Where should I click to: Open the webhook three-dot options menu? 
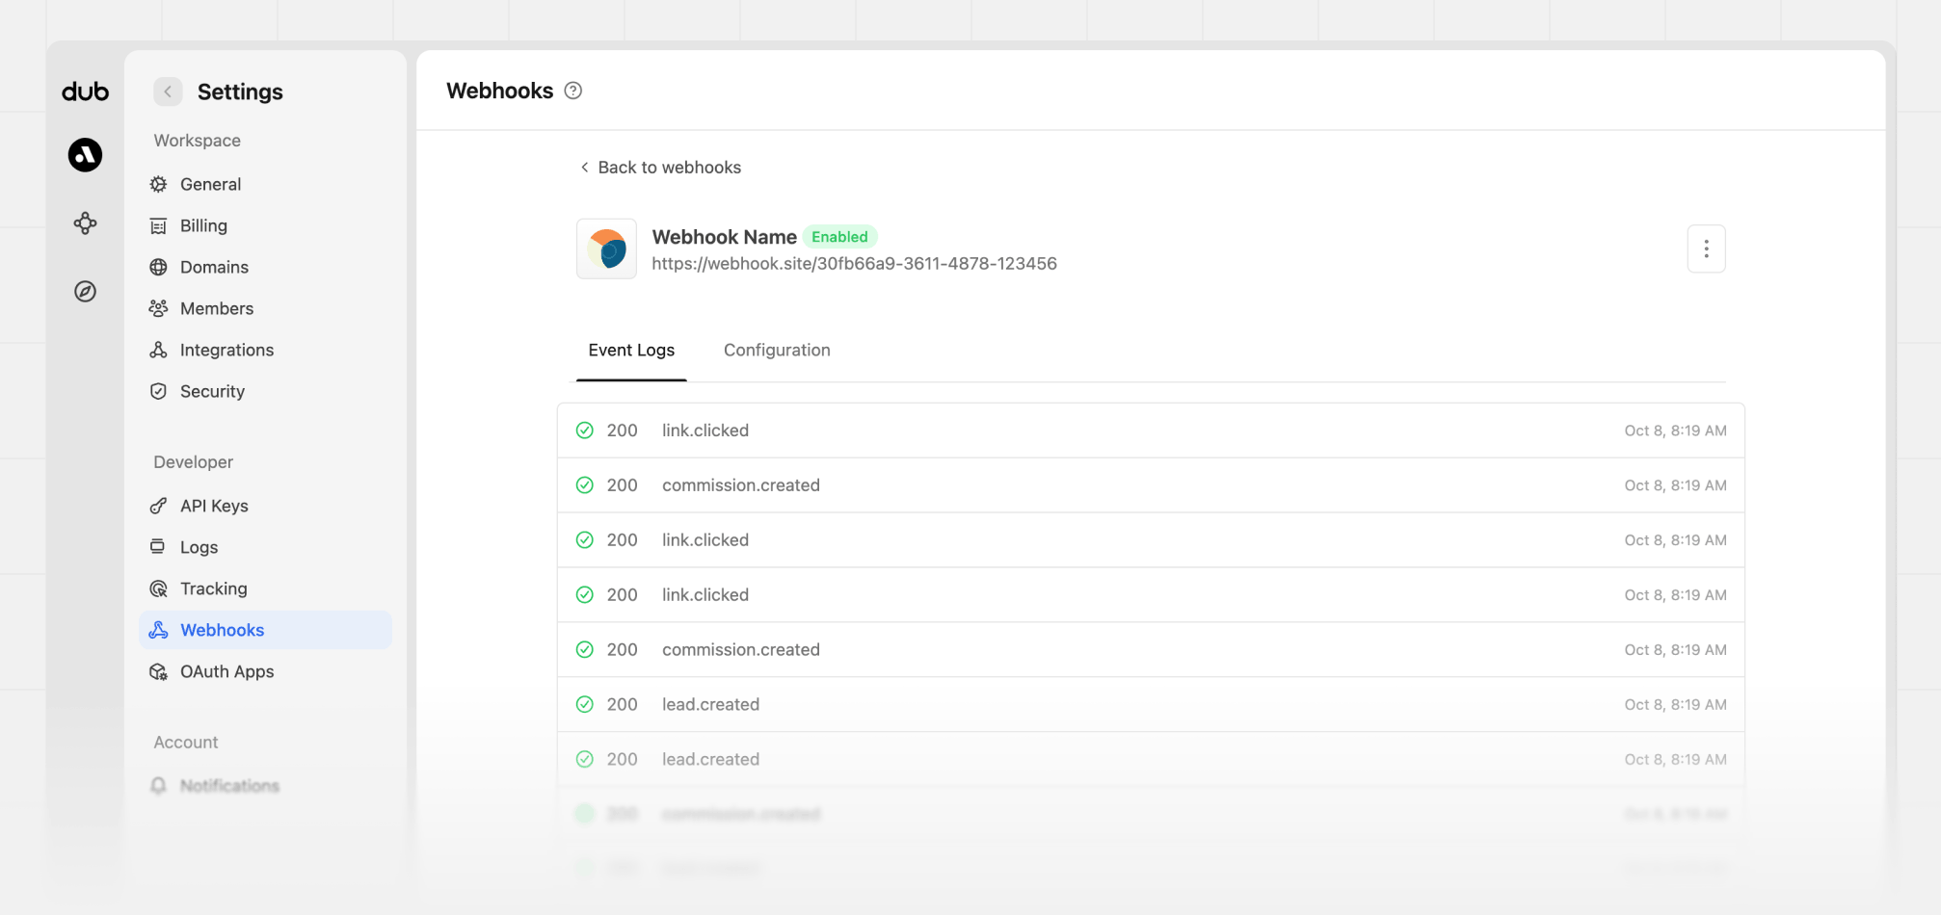tap(1706, 248)
